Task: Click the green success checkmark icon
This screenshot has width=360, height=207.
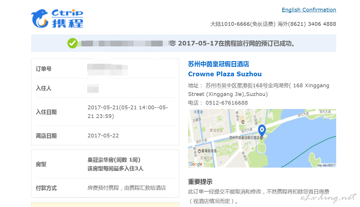Action: (x=72, y=43)
